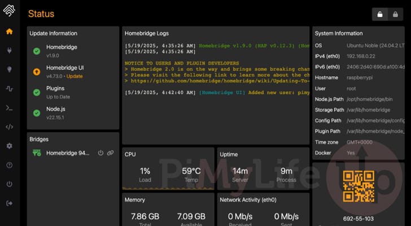Click the IPv4 address 192.168.0.22
Viewport: 411px width, 226px height.
click(x=361, y=56)
